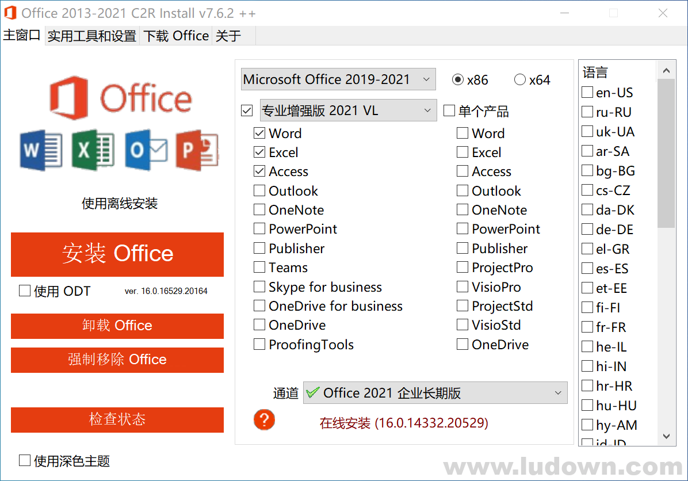The width and height of the screenshot is (688, 481).
Task: Select the x64 architecture radio button
Action: (520, 79)
